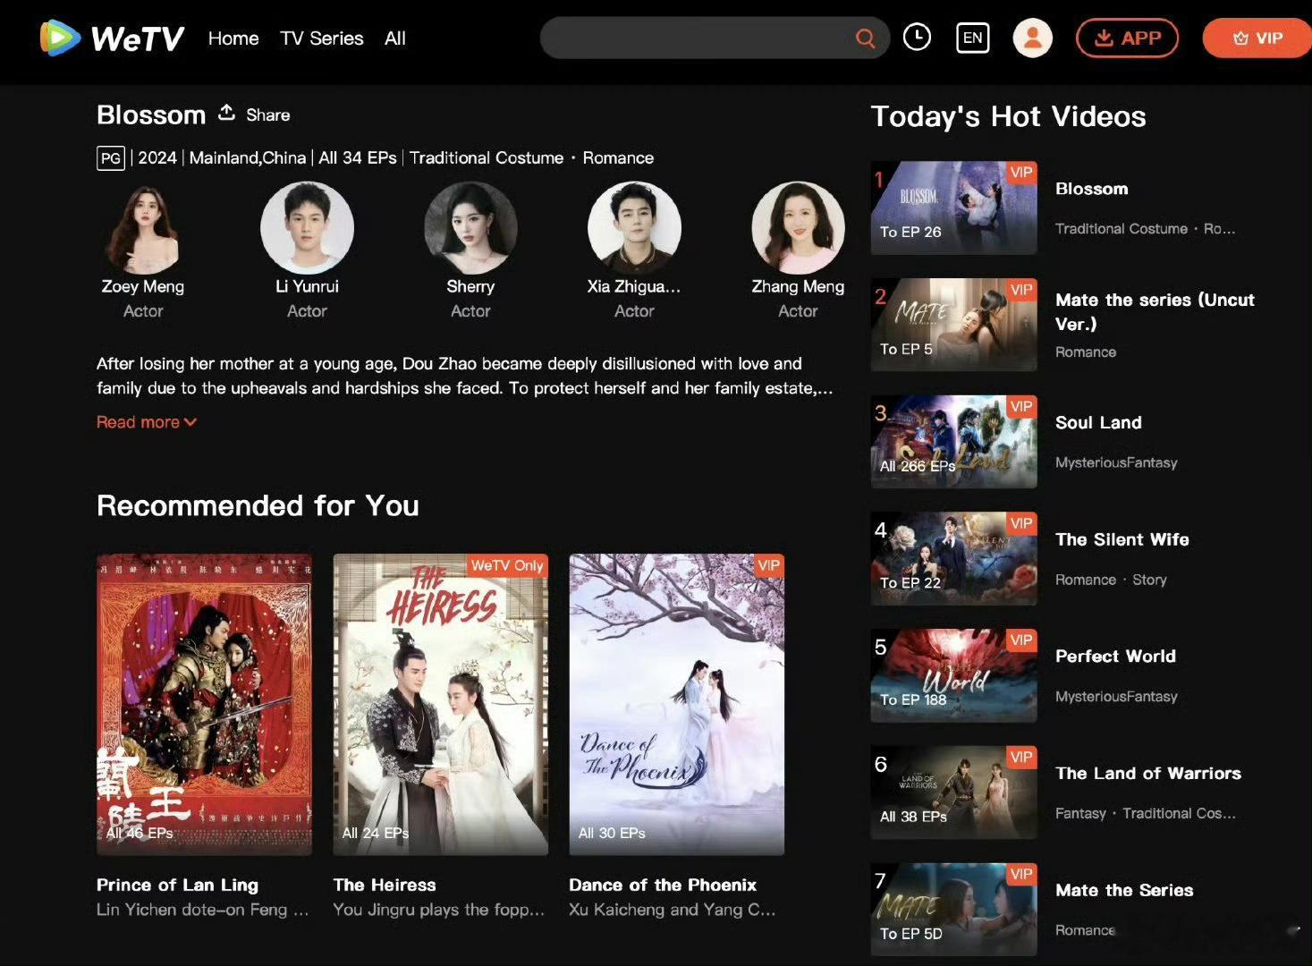
Task: Expand description with Read more
Action: (147, 422)
